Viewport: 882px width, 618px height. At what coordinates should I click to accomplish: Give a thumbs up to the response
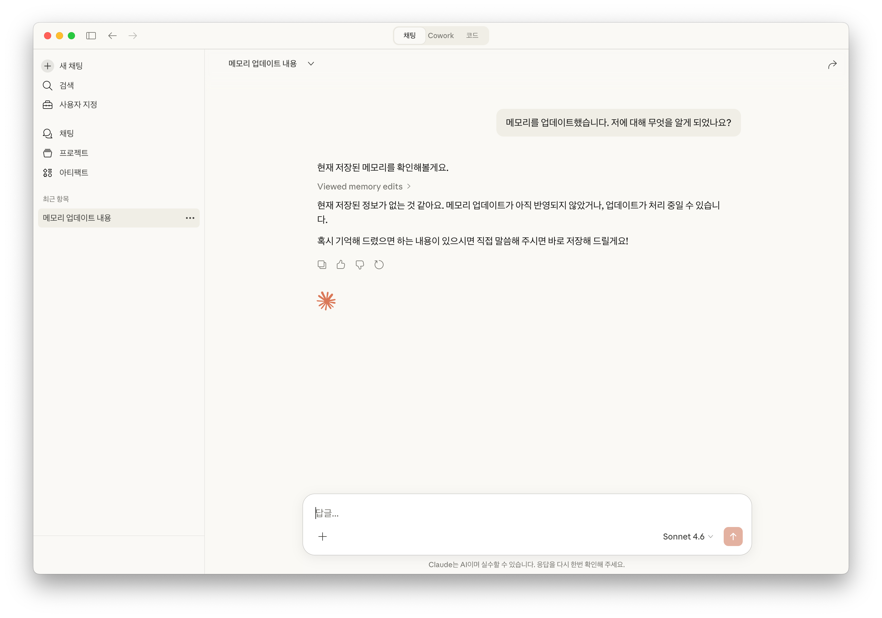pos(341,264)
